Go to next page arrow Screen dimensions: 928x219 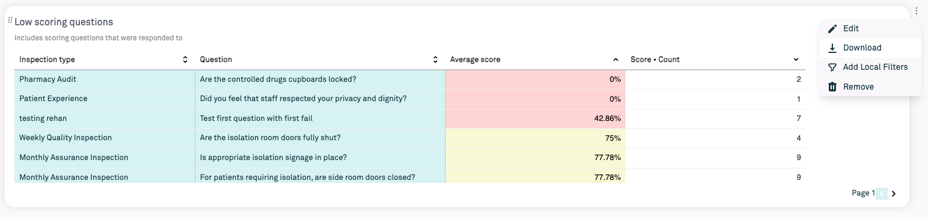894,194
